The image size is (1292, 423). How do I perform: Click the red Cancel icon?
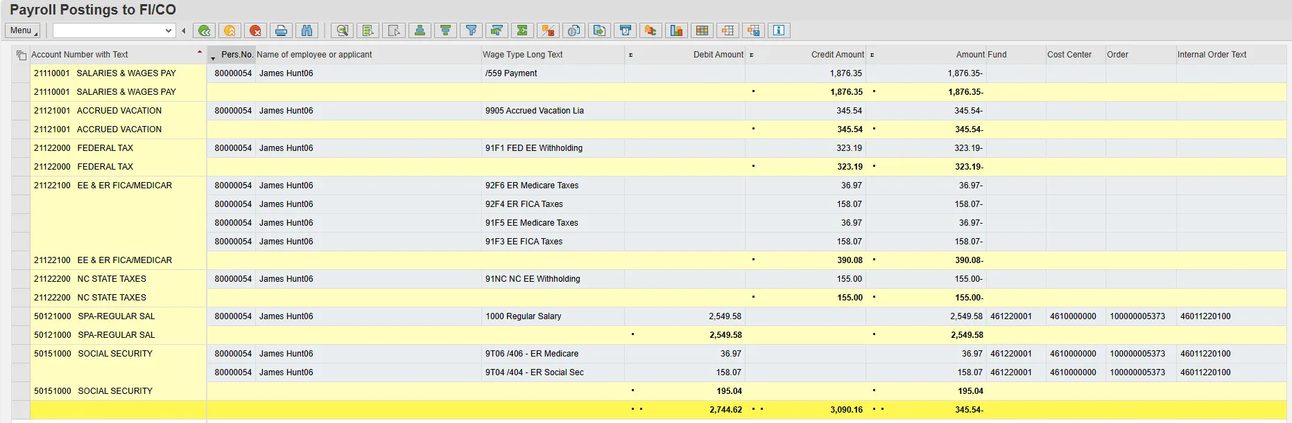point(255,30)
